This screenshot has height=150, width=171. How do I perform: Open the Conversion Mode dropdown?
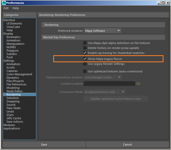coord(104,92)
